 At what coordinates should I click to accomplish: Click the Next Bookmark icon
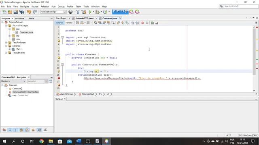pyautogui.click(x=123, y=23)
